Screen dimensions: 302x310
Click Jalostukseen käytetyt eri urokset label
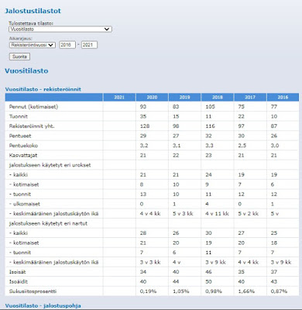coord(50,165)
